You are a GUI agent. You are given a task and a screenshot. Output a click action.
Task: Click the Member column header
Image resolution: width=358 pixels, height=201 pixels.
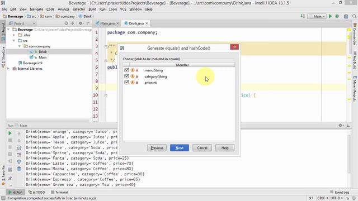pyautogui.click(x=182, y=65)
